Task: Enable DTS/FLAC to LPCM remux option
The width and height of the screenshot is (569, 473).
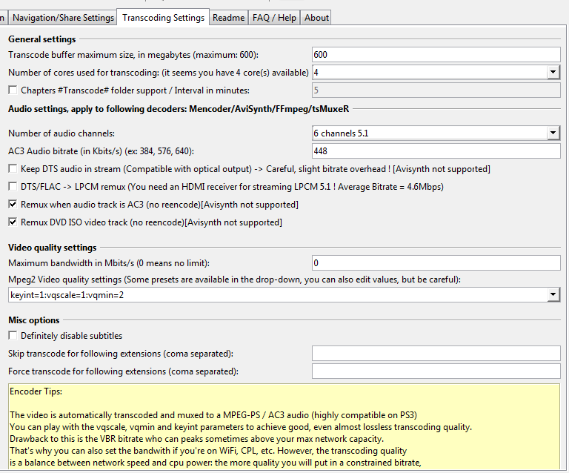Action: pyautogui.click(x=13, y=187)
